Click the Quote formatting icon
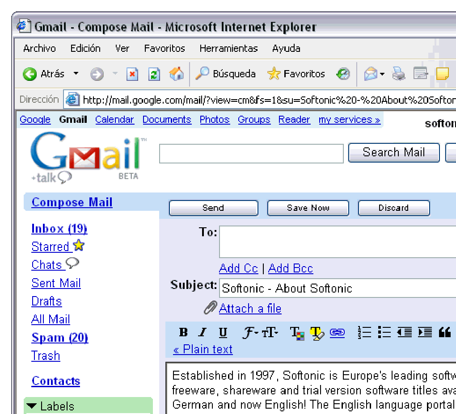The image size is (456, 414). pos(445,332)
